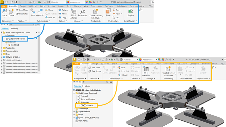Click Create Derived Substitutes in top window
226x127 pixels.
96,14
